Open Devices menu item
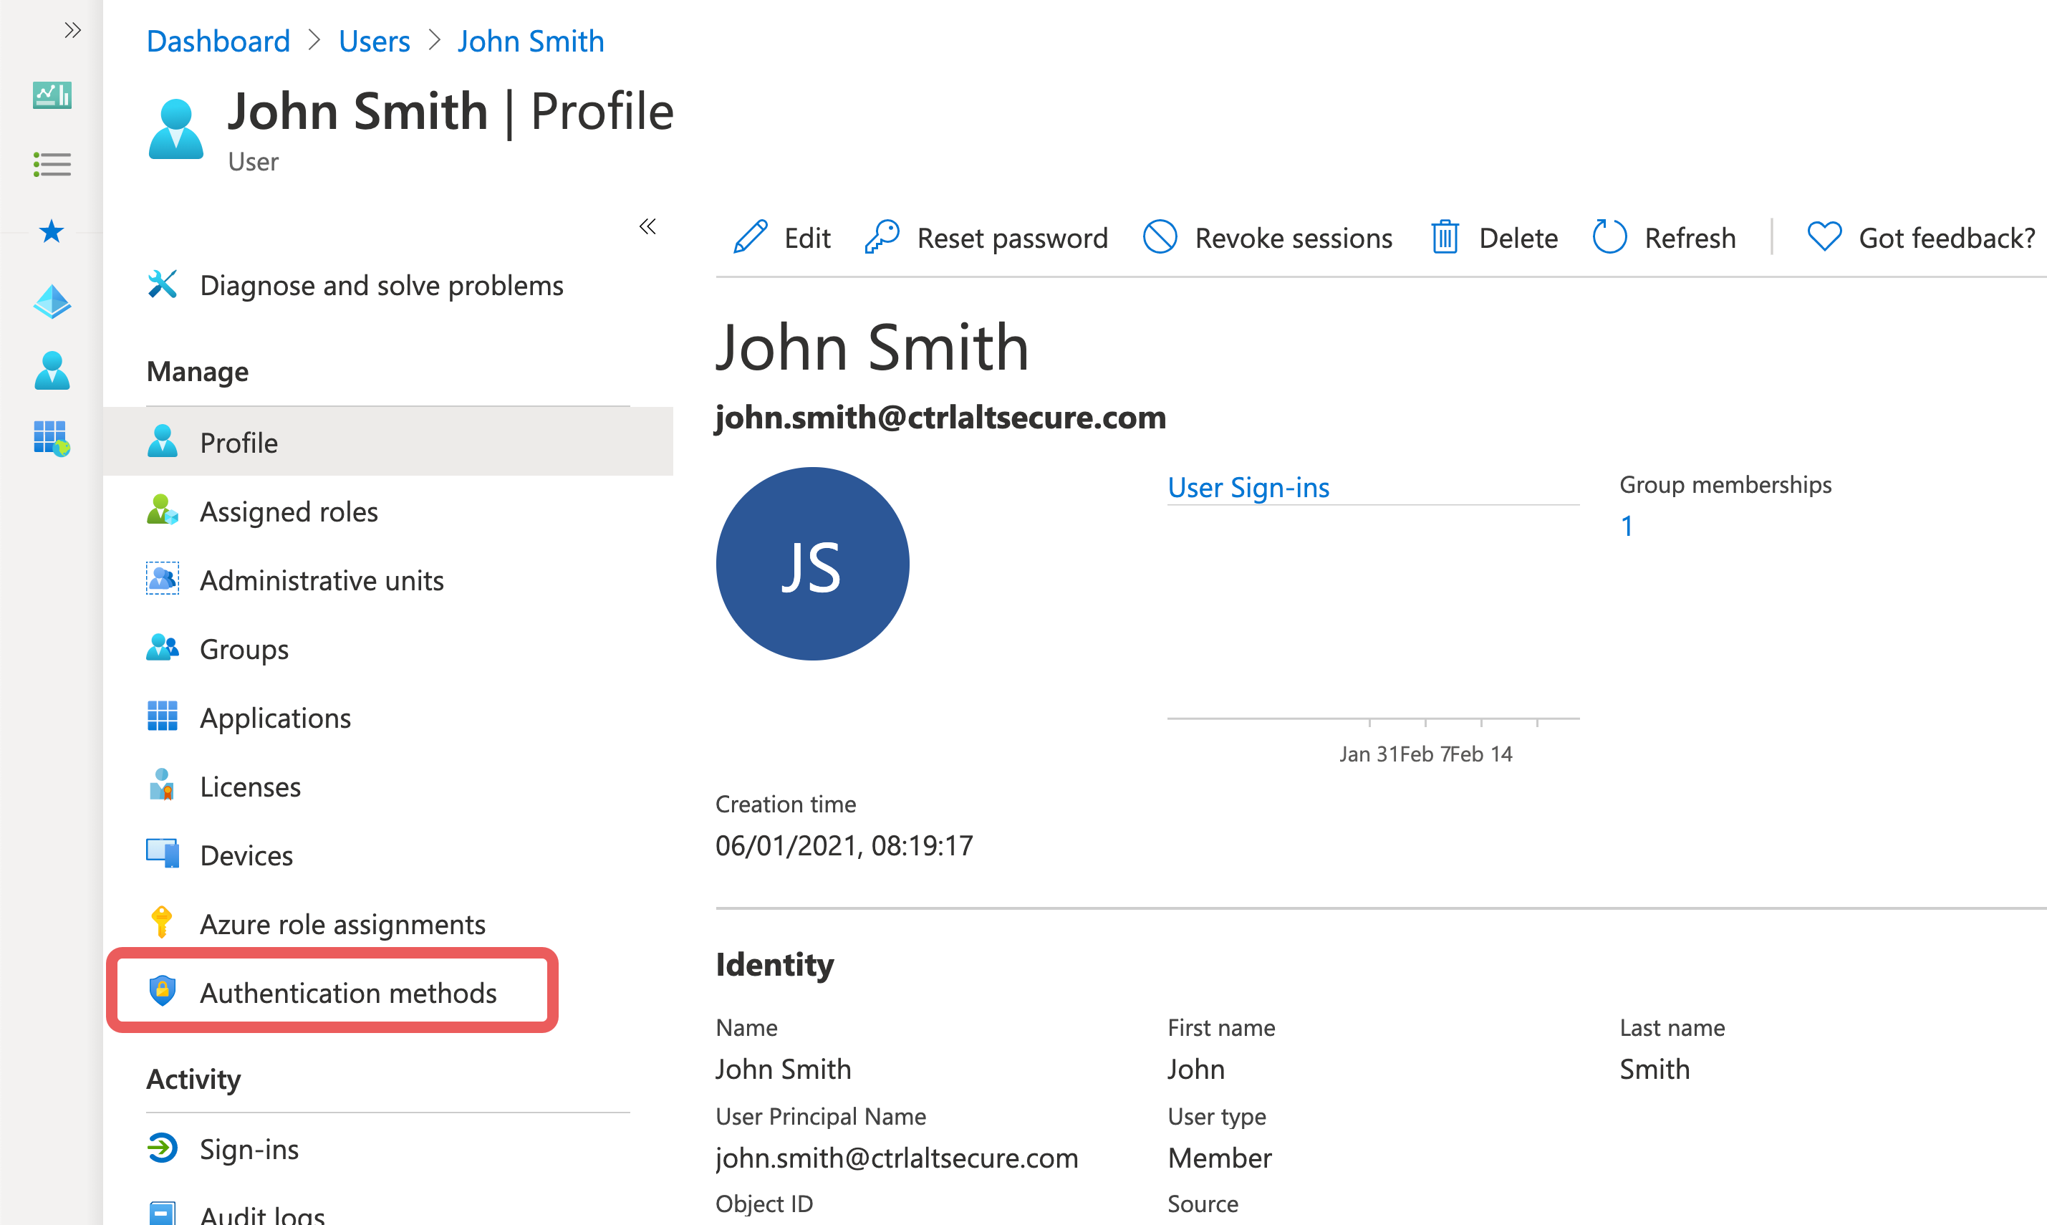 pyautogui.click(x=246, y=856)
